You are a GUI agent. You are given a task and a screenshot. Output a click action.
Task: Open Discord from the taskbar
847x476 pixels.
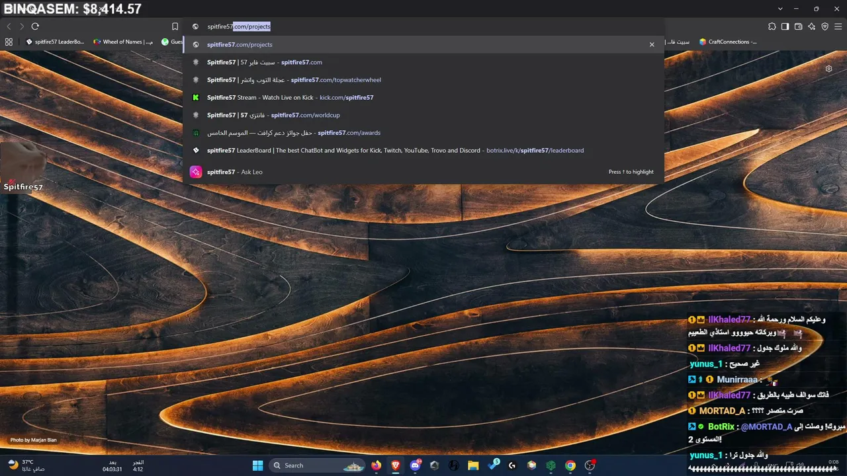[416, 465]
